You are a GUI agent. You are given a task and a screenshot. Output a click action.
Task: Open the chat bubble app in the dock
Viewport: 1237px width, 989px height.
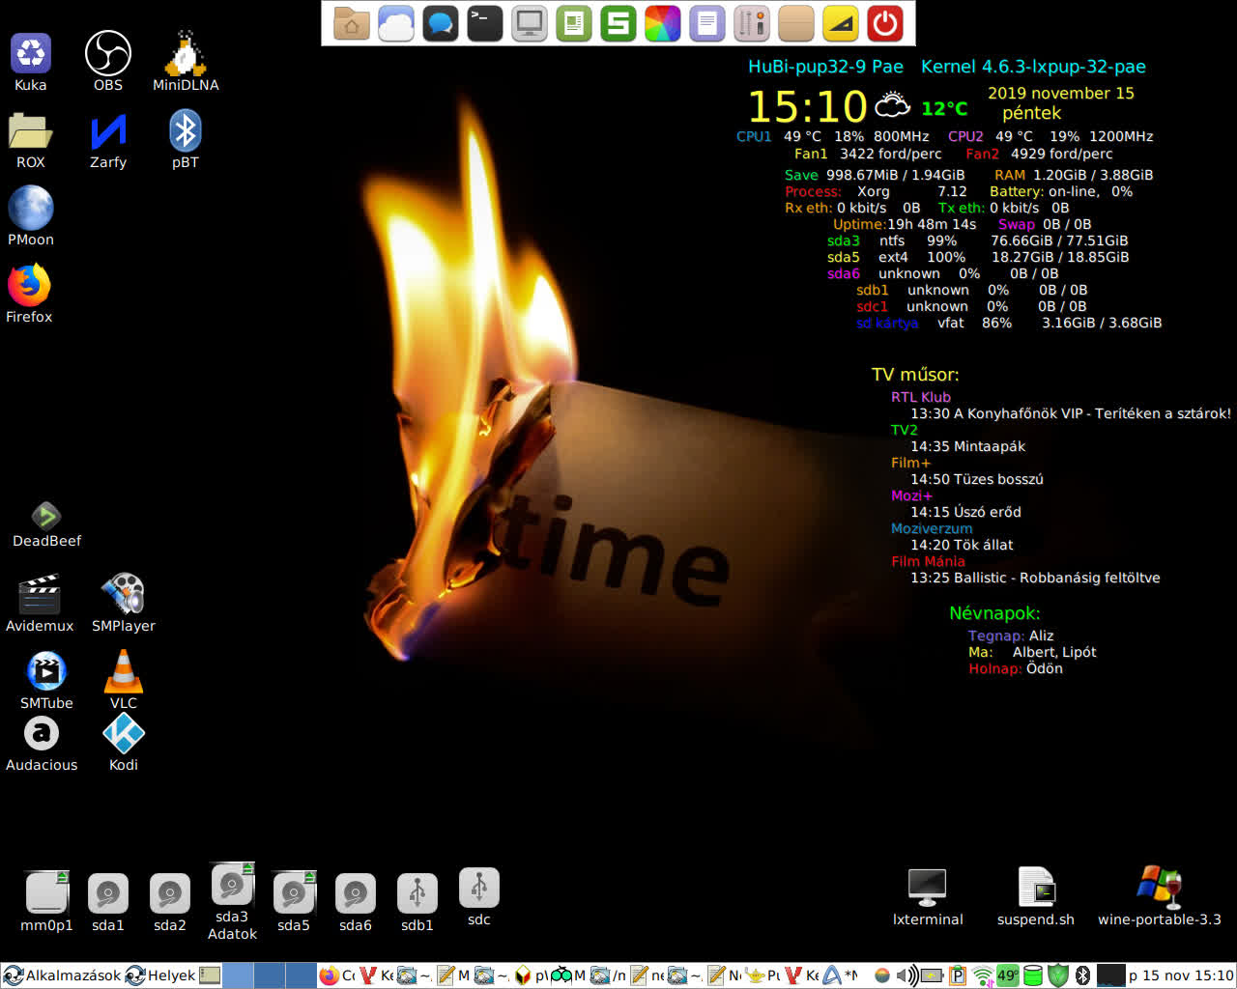click(x=441, y=23)
